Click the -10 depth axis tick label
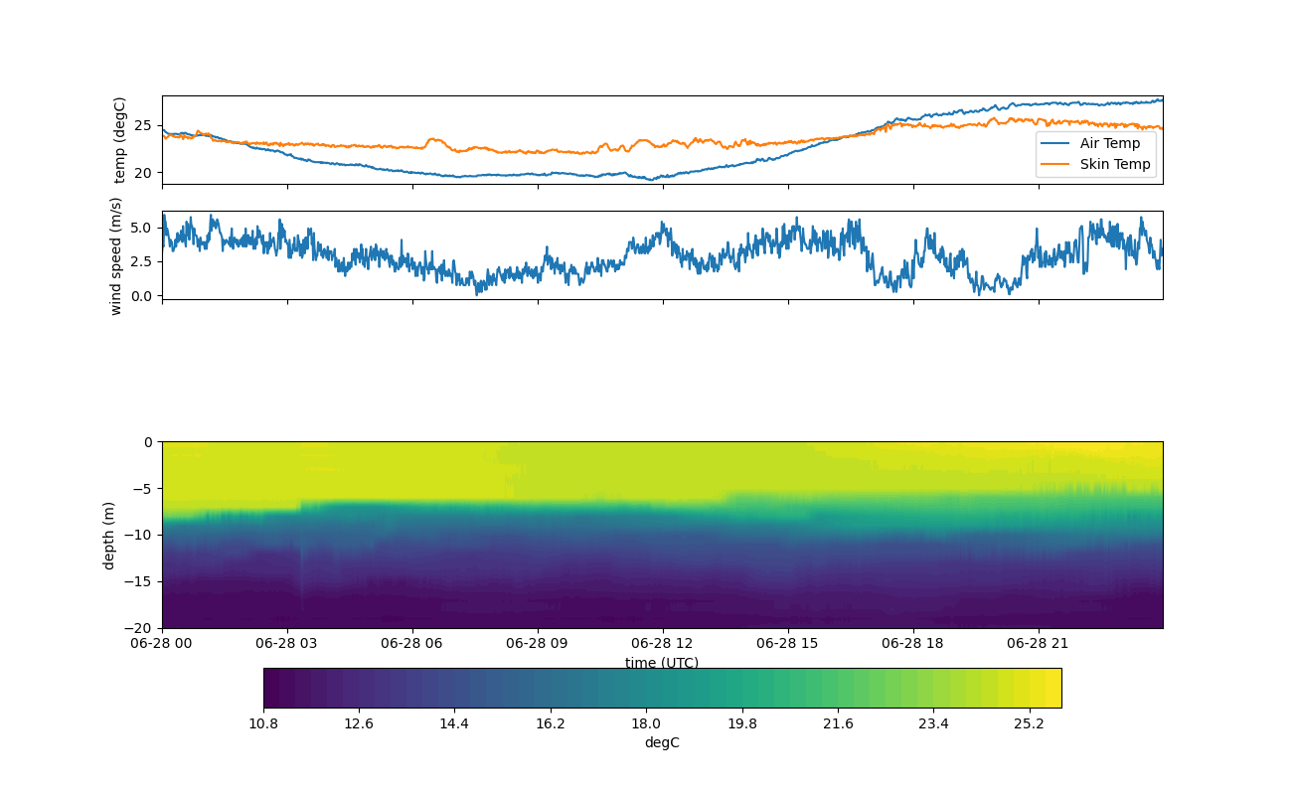This screenshot has height=795, width=1292. 141,536
